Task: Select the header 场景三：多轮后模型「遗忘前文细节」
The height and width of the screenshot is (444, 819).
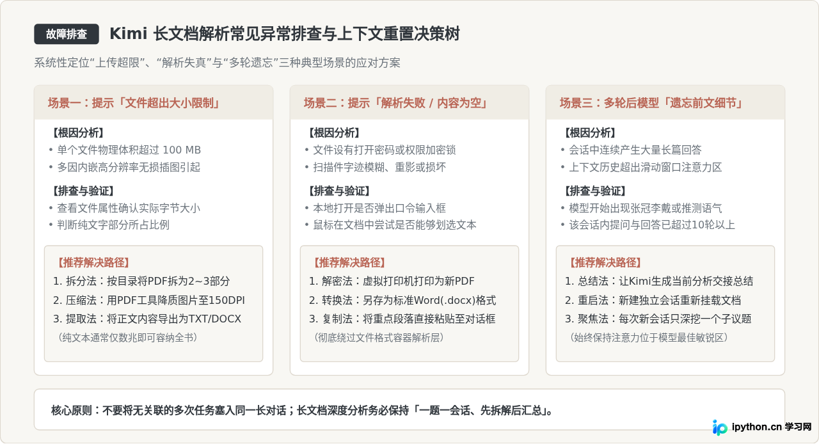Action: [x=651, y=103]
